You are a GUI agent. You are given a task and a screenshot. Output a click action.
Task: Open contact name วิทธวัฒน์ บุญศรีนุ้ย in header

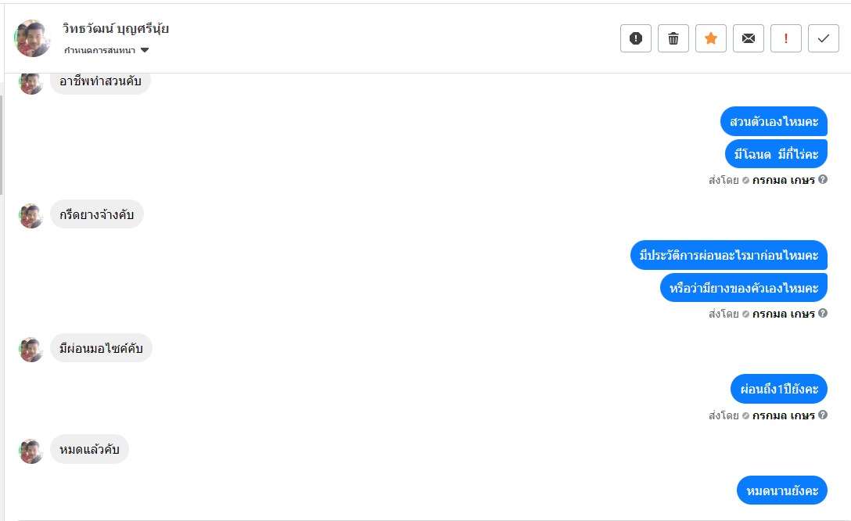point(116,29)
